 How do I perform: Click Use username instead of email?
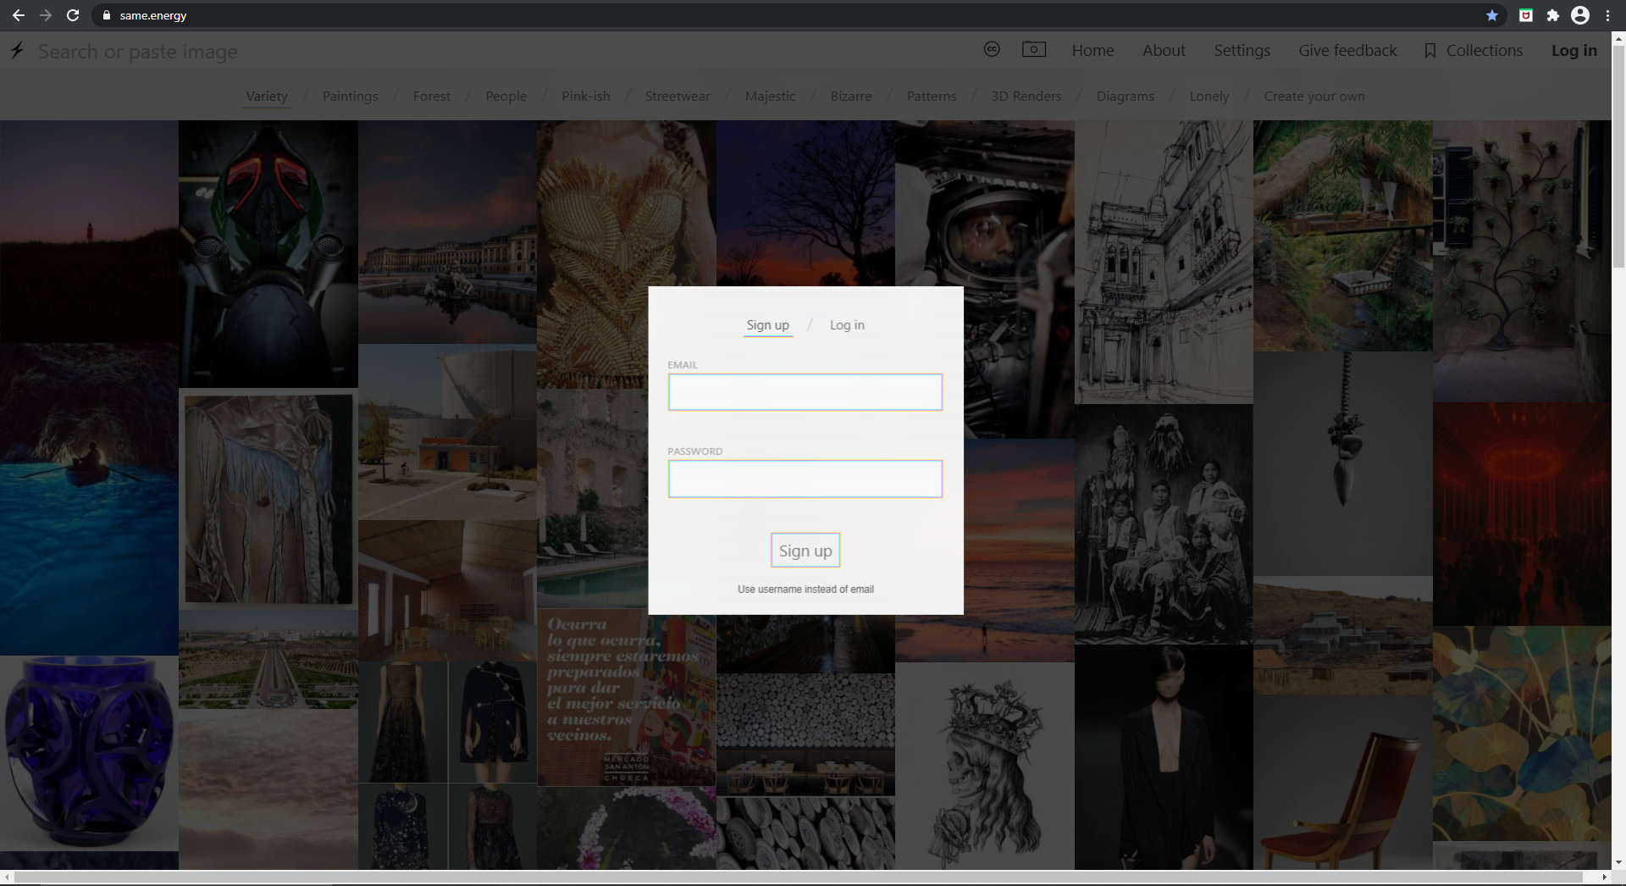(x=805, y=590)
